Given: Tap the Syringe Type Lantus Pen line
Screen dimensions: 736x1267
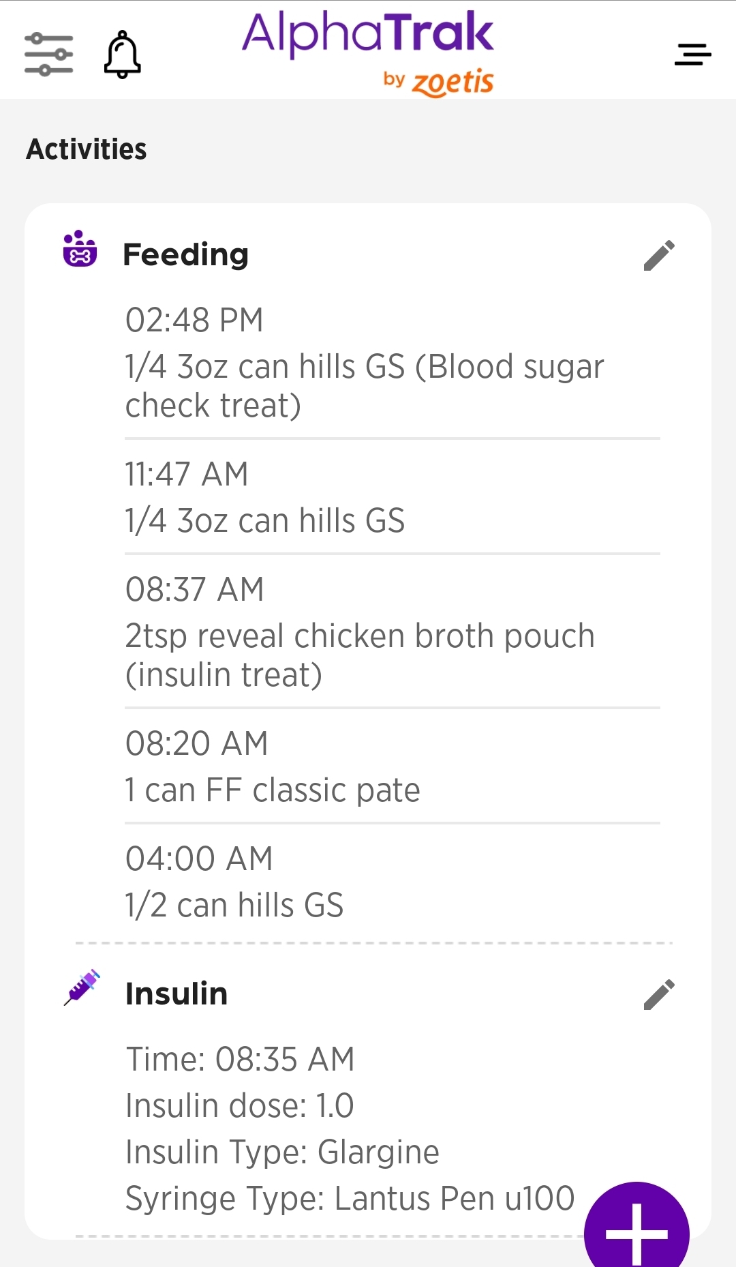Looking at the screenshot, I should (350, 1198).
